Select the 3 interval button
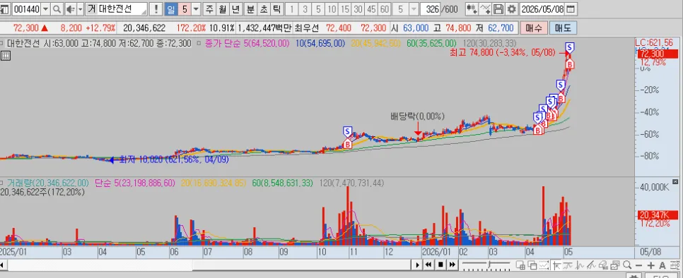 click(x=305, y=8)
